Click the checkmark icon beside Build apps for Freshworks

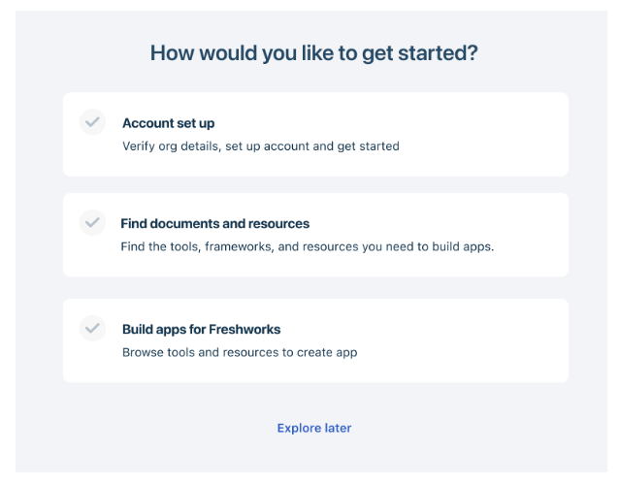click(92, 328)
